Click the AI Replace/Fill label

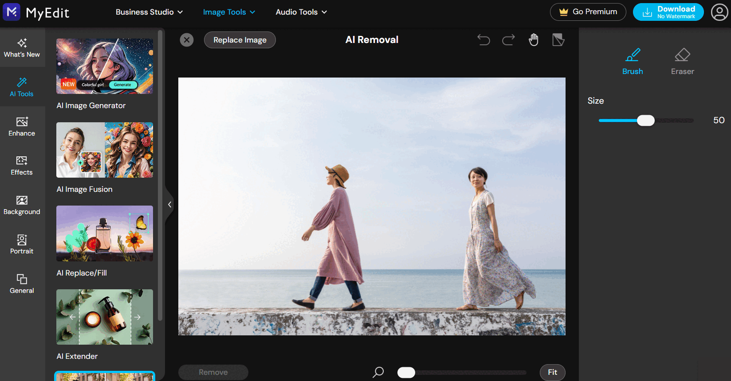pos(82,273)
